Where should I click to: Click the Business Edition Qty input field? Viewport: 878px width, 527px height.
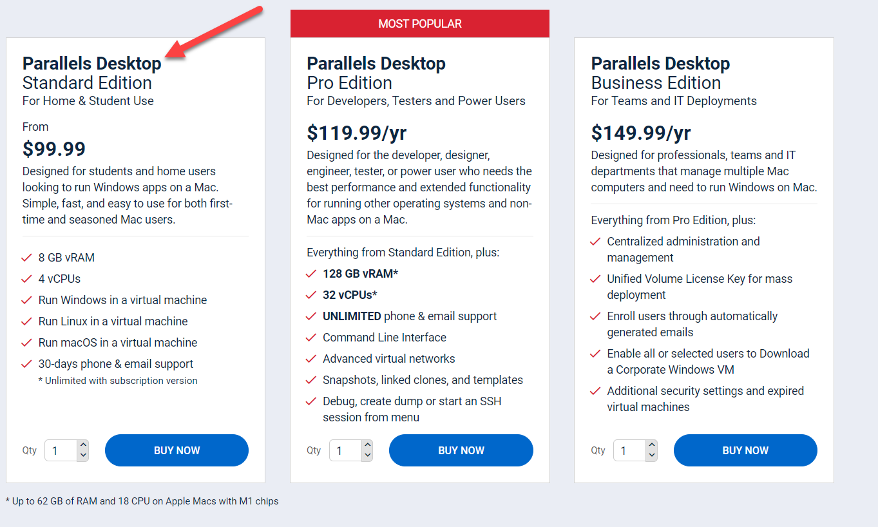point(629,450)
